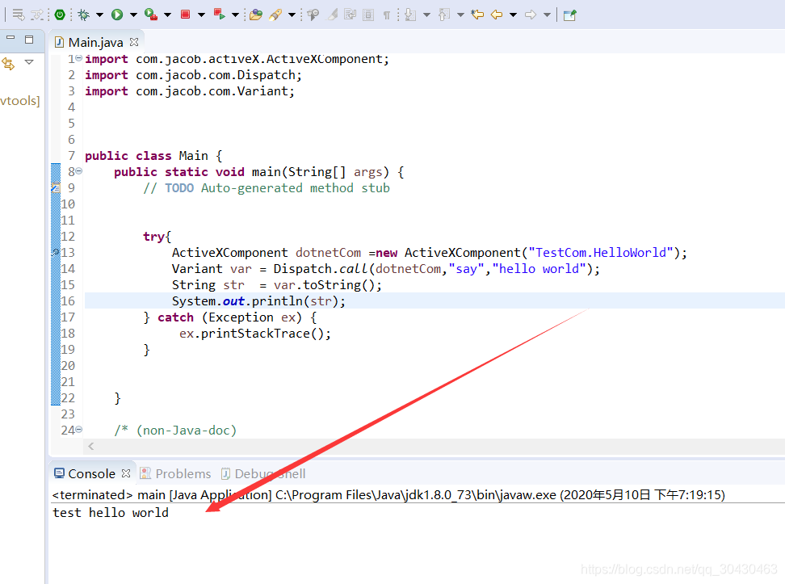This screenshot has height=584, width=785.
Task: Jump to Next Annotation with down-arrow icon
Action: (410, 14)
